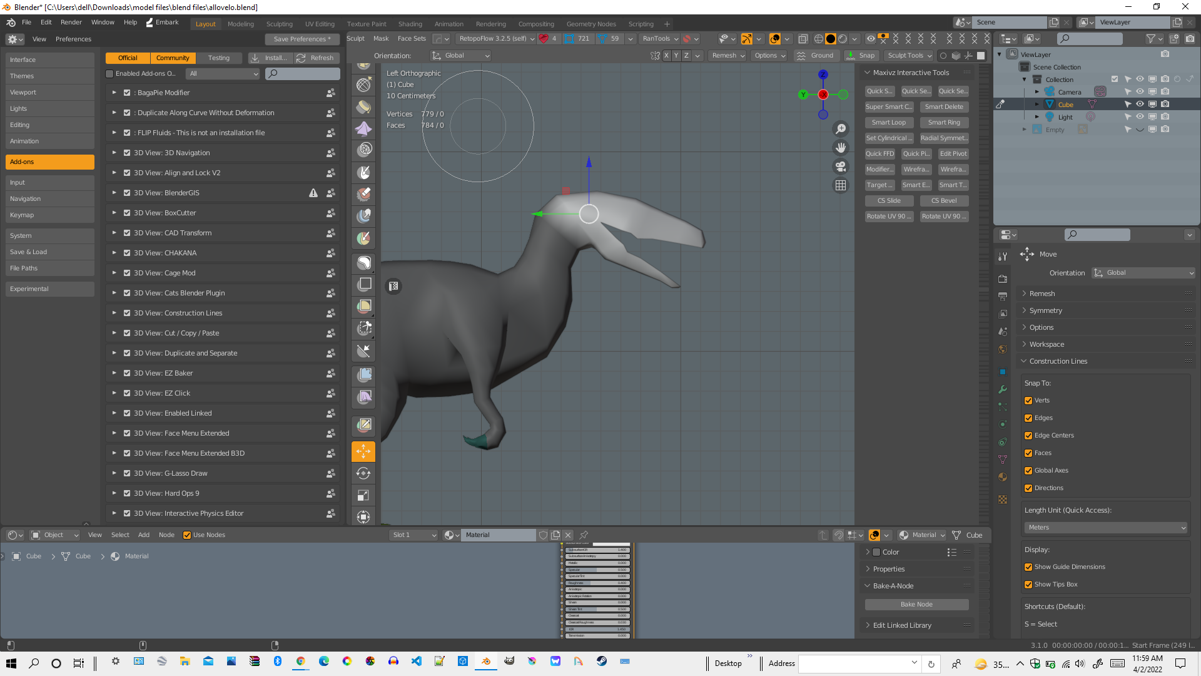Viewport: 1201px width, 676px height.
Task: Toggle camera view icon in viewport
Action: click(841, 166)
